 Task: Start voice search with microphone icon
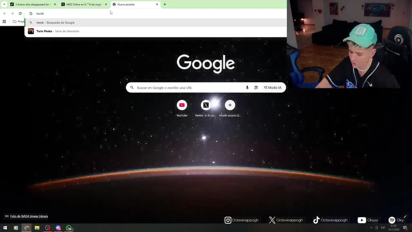(x=247, y=88)
